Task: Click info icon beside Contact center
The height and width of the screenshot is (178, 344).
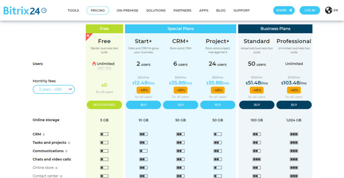Action: [x=61, y=176]
